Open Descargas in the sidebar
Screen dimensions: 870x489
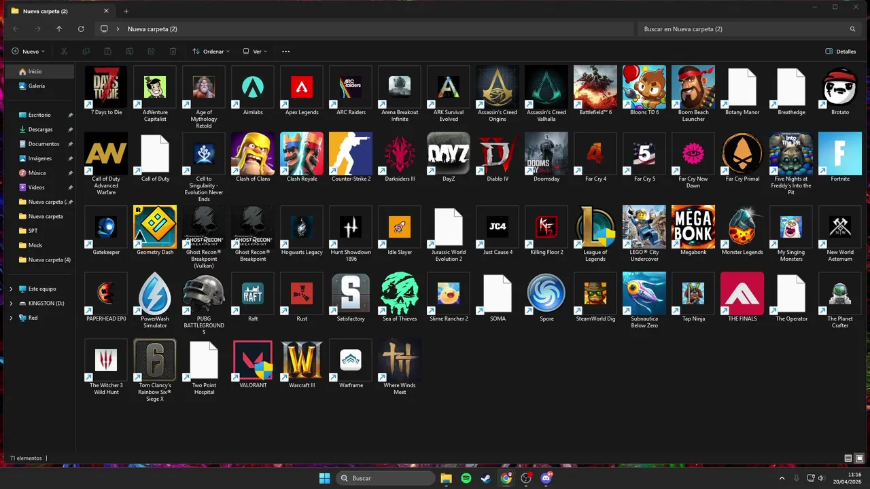coord(40,129)
